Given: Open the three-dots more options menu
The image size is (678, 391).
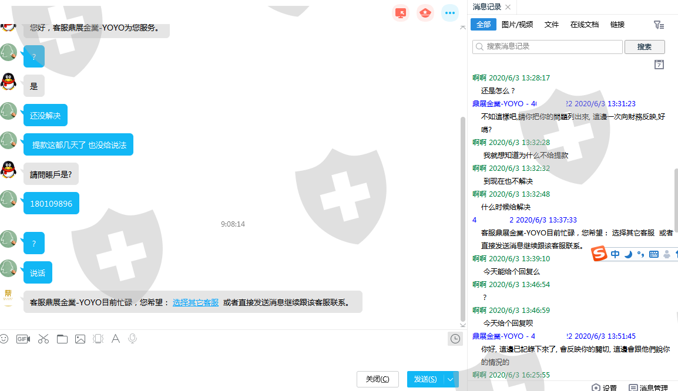Looking at the screenshot, I should 450,13.
